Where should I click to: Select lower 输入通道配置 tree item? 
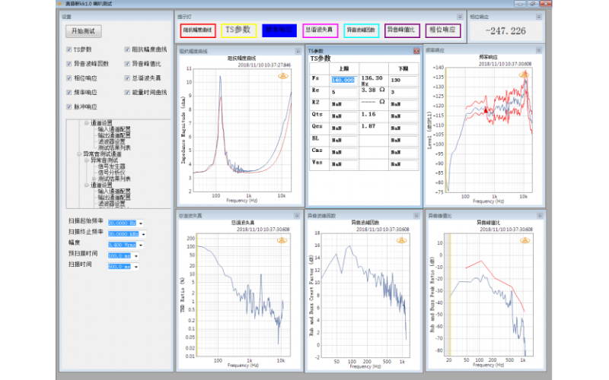[x=114, y=192]
